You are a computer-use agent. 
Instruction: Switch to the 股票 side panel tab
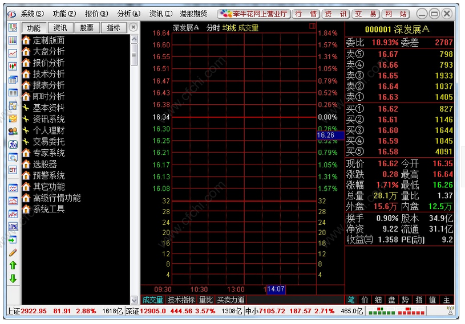point(87,28)
